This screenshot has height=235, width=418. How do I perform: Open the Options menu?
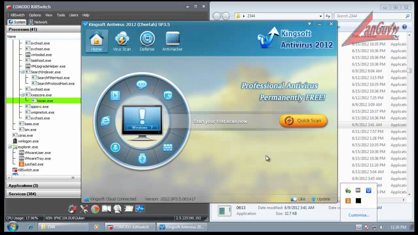(35, 15)
